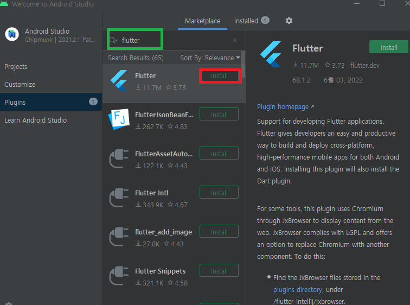This screenshot has width=410, height=305.
Task: Install the FlutterAssetAutoCompletion plugin
Action: point(219,153)
